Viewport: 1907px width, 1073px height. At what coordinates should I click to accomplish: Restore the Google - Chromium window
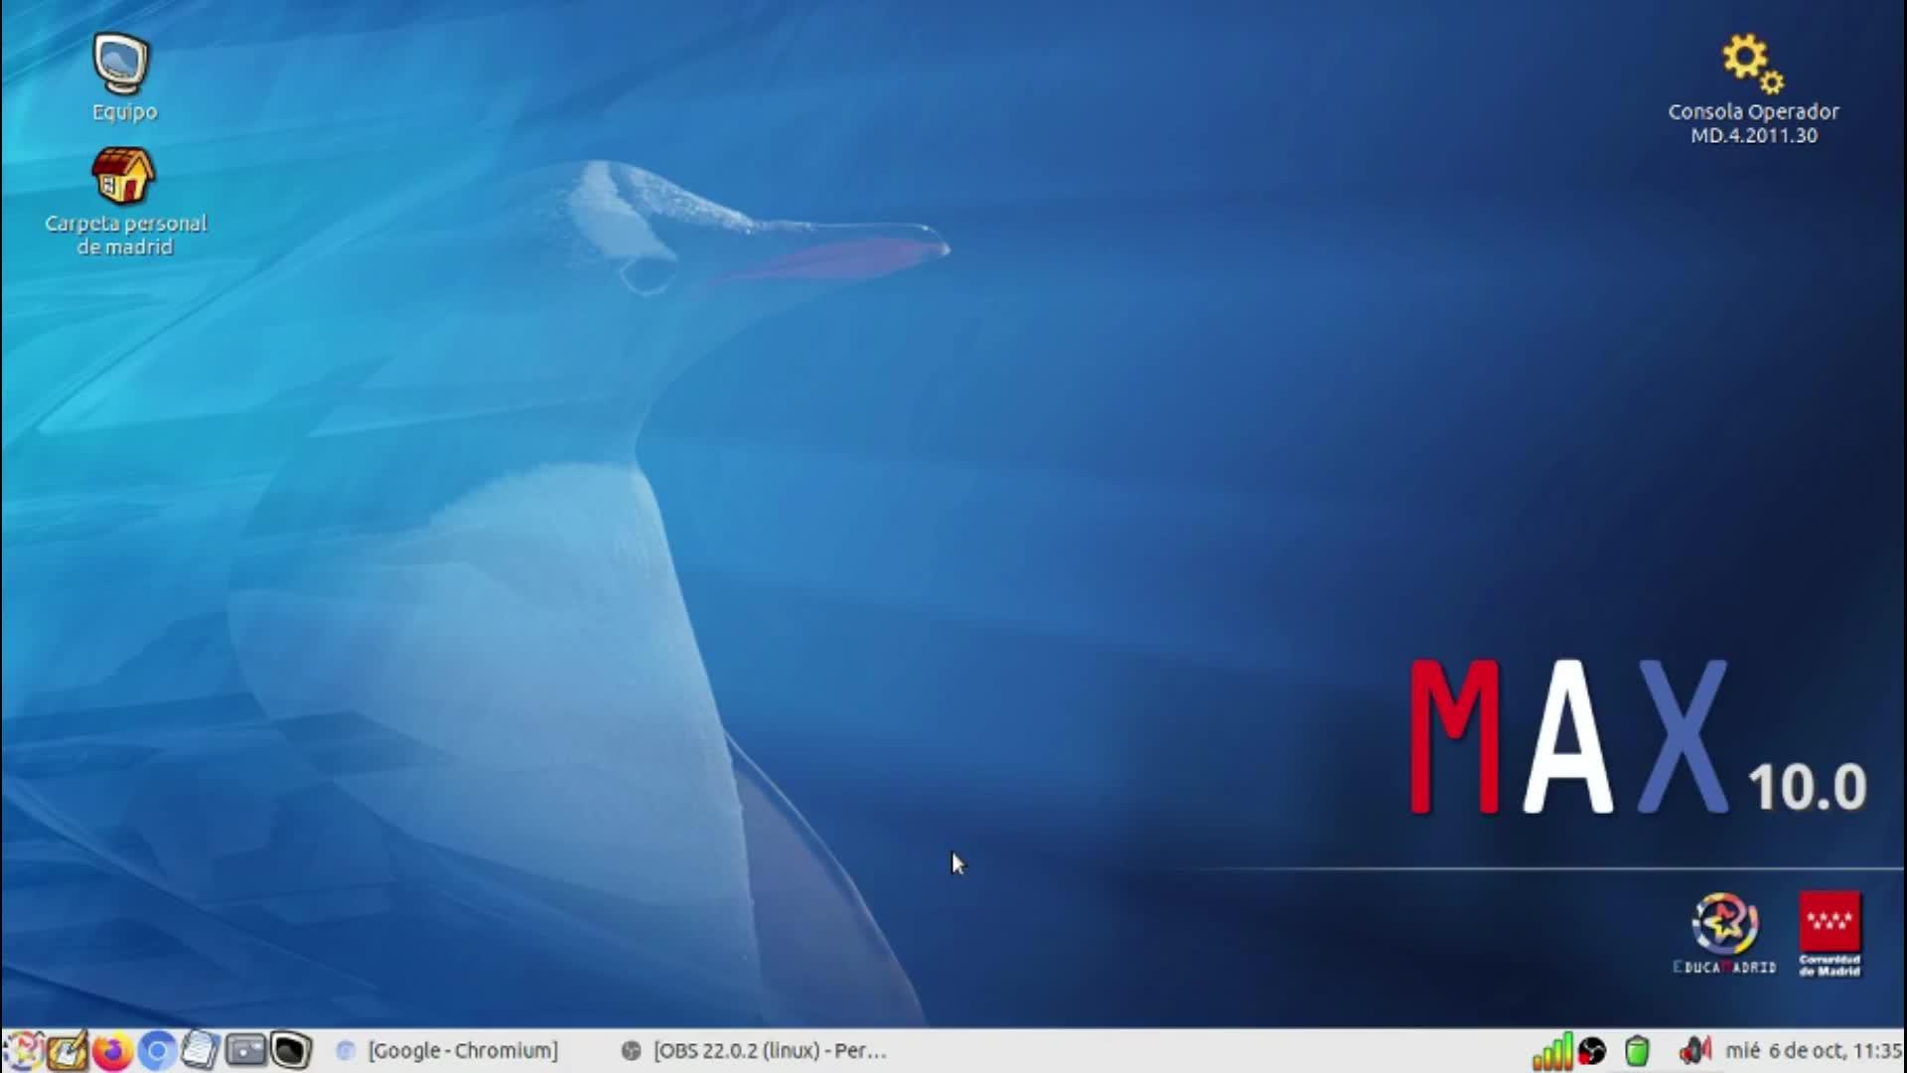449,1050
